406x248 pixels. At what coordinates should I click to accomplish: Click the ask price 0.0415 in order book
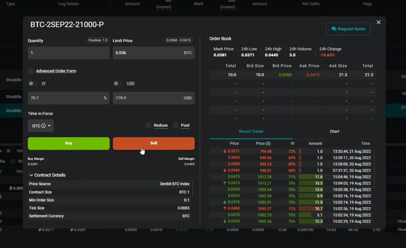tap(313, 75)
